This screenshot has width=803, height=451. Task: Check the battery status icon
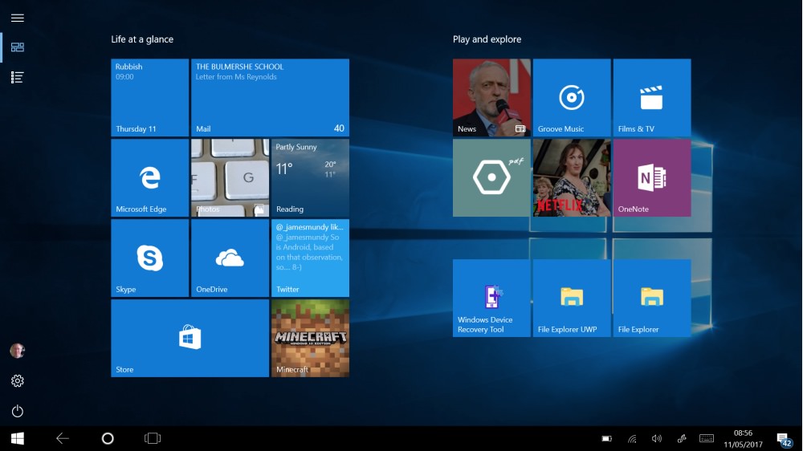tap(607, 439)
